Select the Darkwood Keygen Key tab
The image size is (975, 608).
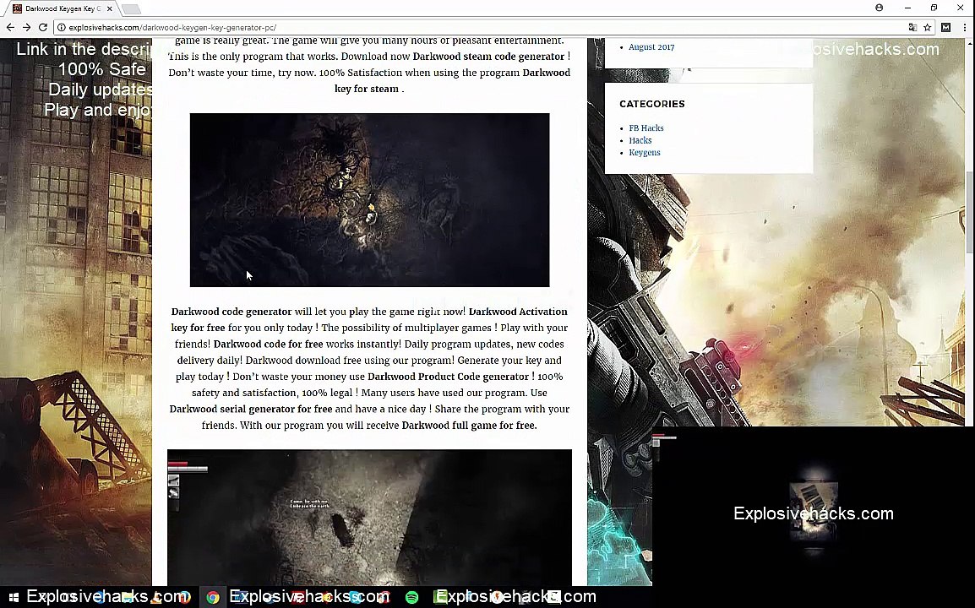click(63, 8)
